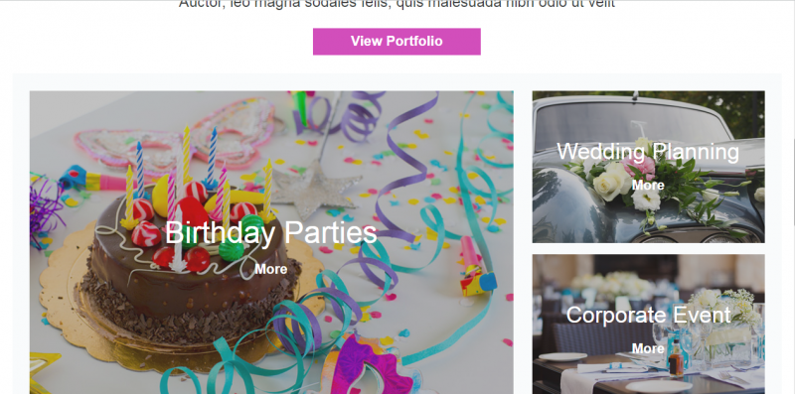This screenshot has height=394, width=795.
Task: Click the page's vertical scrollbar
Action: (792, 197)
